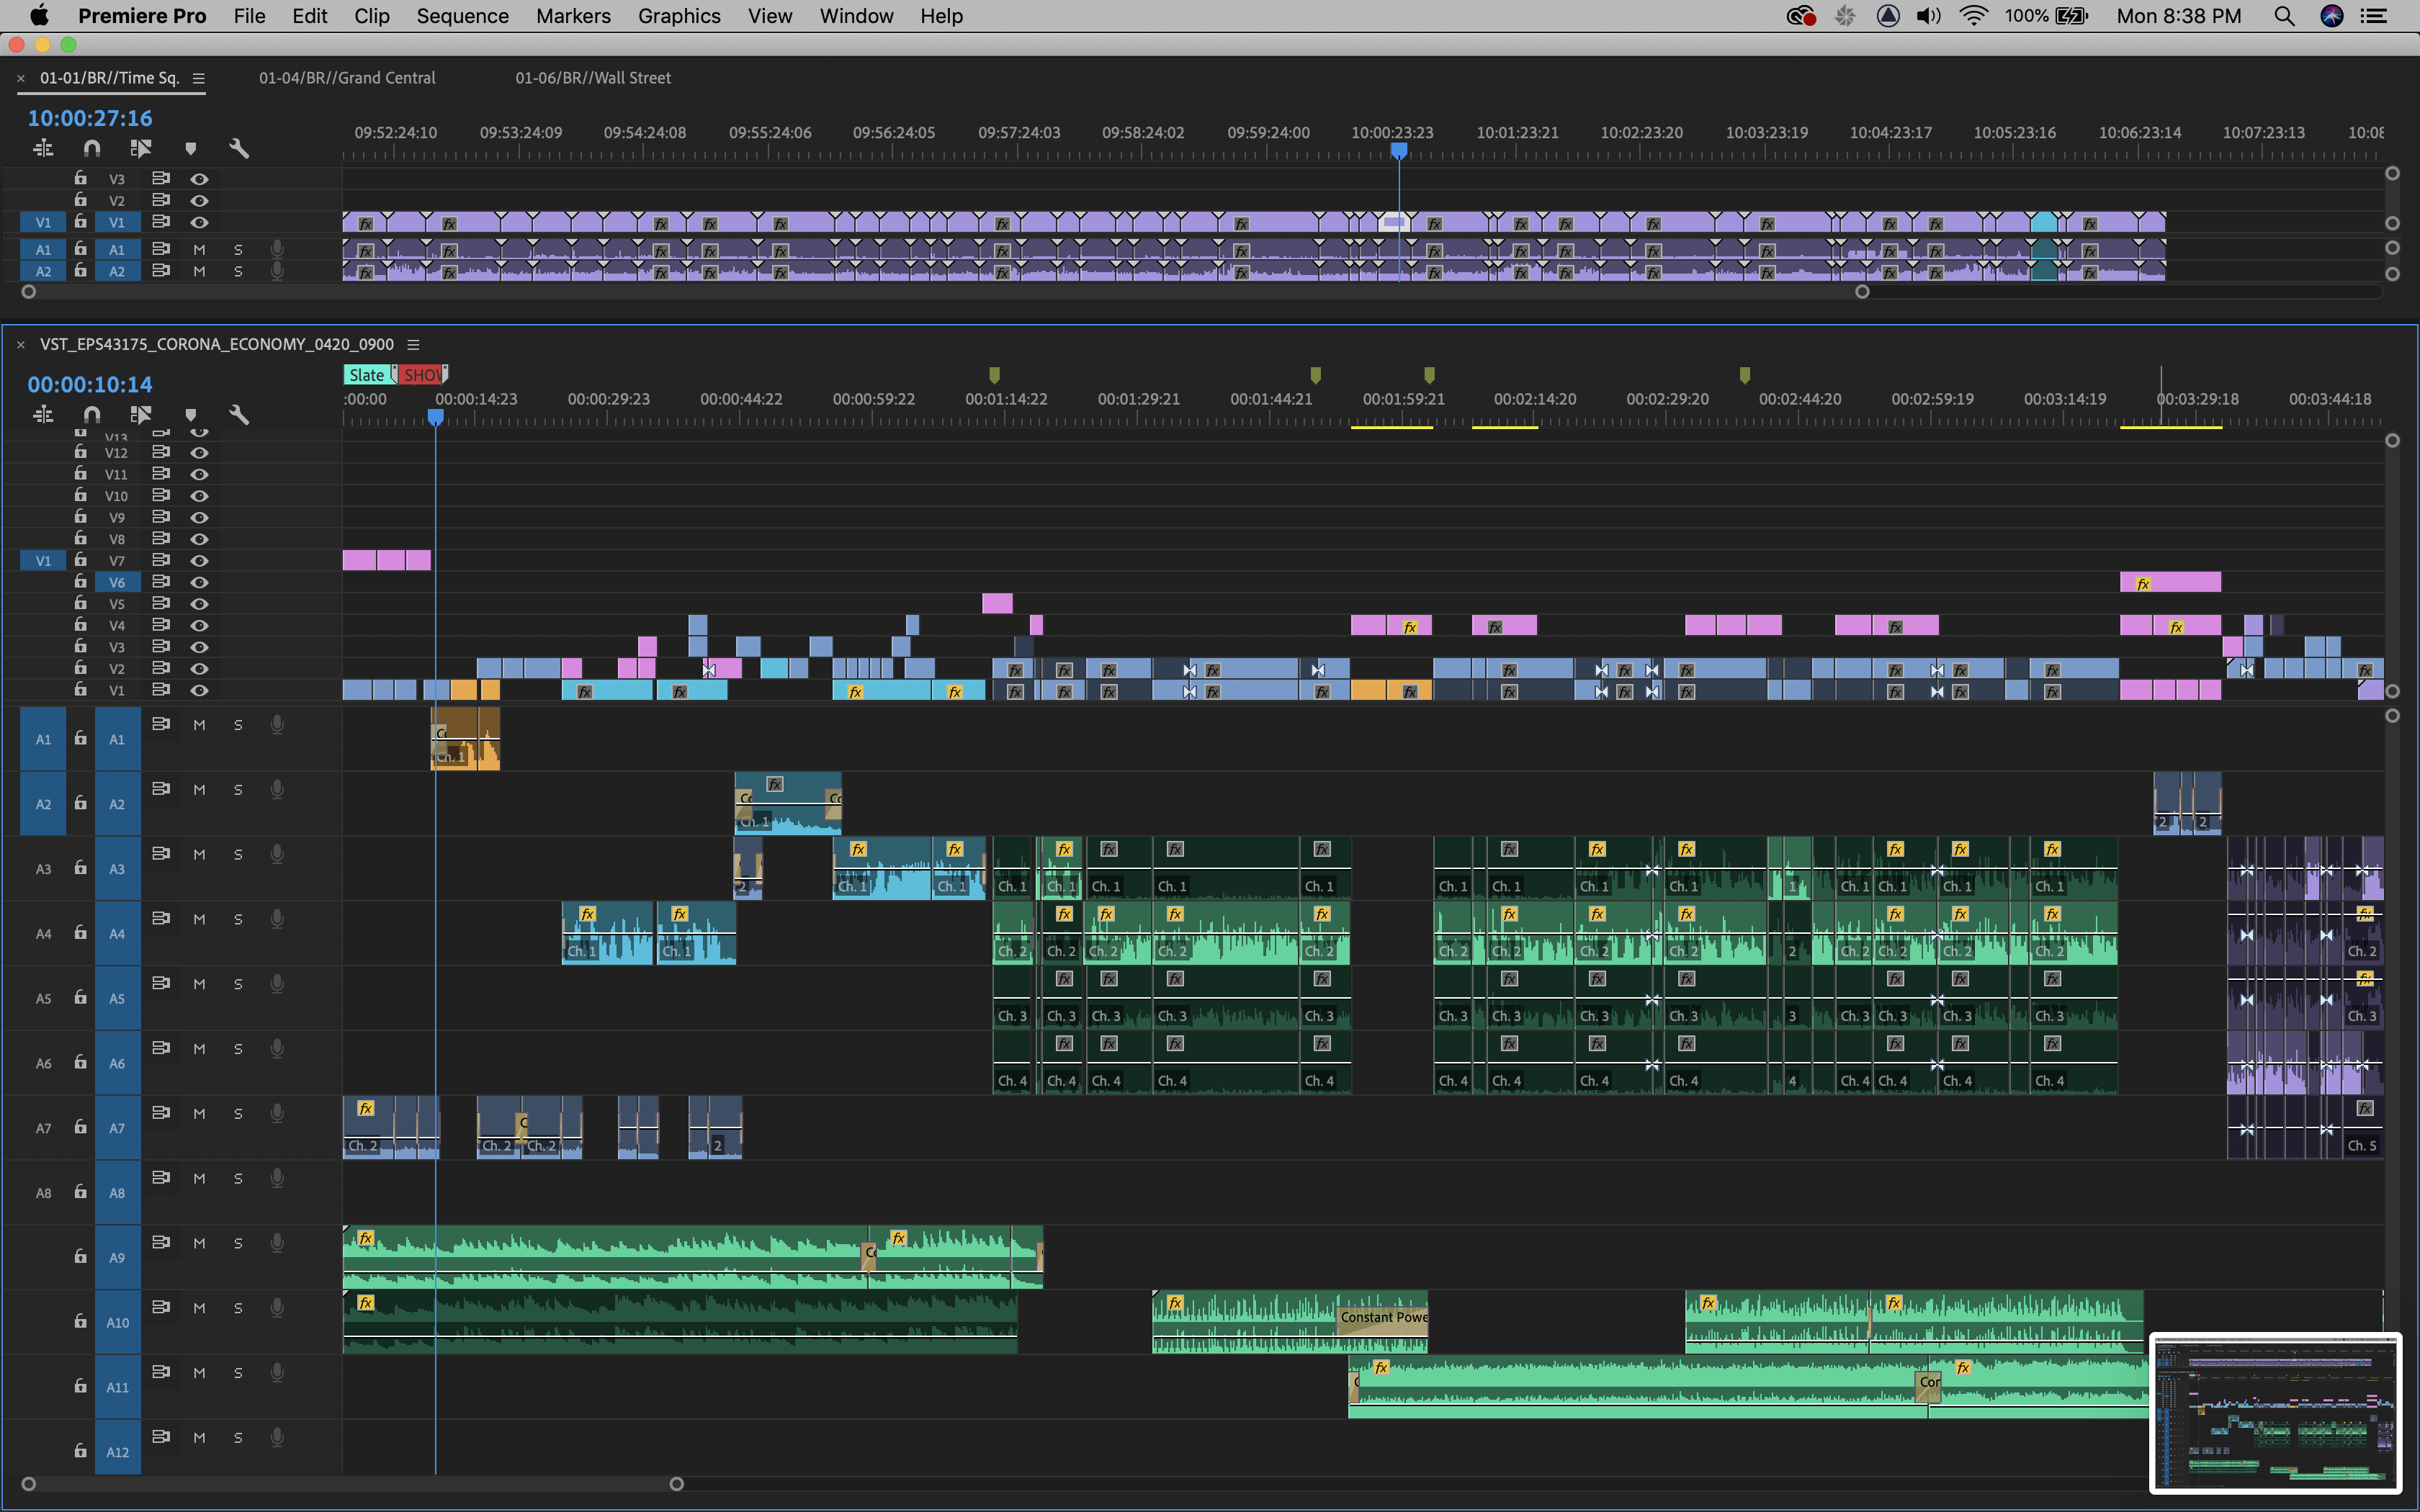2420x1512 pixels.
Task: Click fx badge on first A9 clip
Action: click(x=366, y=1238)
